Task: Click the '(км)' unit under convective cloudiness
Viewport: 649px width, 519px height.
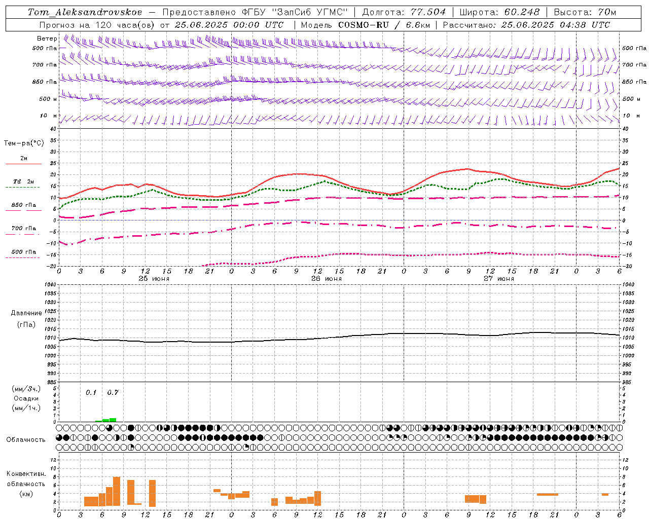Action: click(x=26, y=494)
